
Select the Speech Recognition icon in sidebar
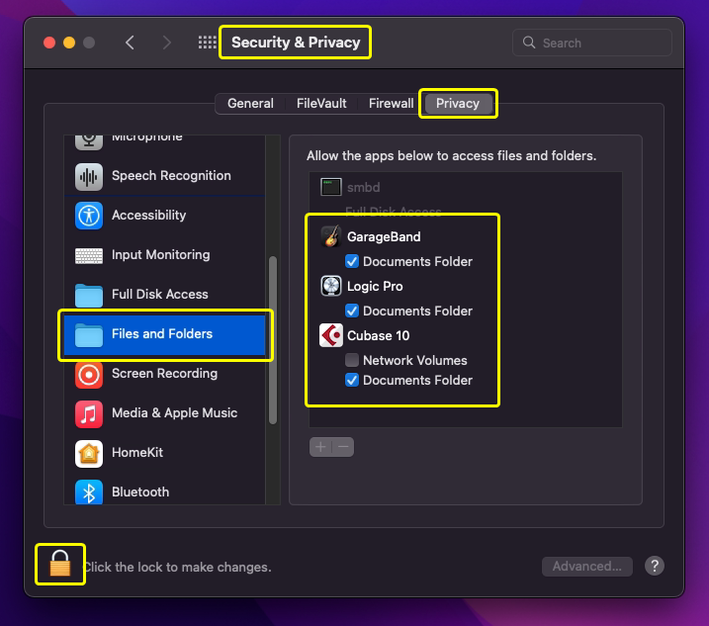[x=89, y=176]
